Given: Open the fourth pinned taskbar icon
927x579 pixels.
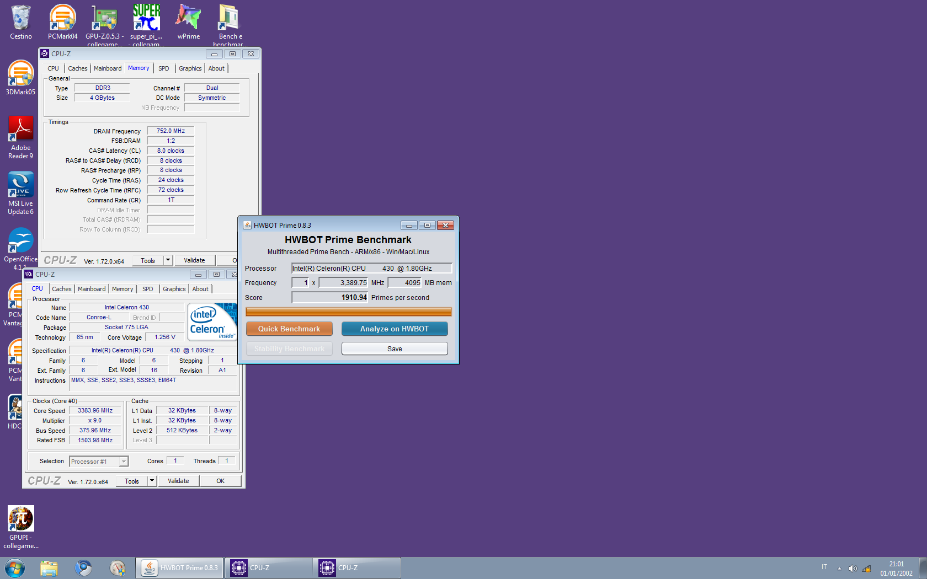Looking at the screenshot, I should point(118,568).
